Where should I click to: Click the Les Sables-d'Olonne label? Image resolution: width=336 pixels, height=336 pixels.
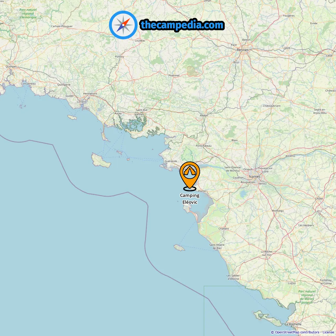(233, 277)
